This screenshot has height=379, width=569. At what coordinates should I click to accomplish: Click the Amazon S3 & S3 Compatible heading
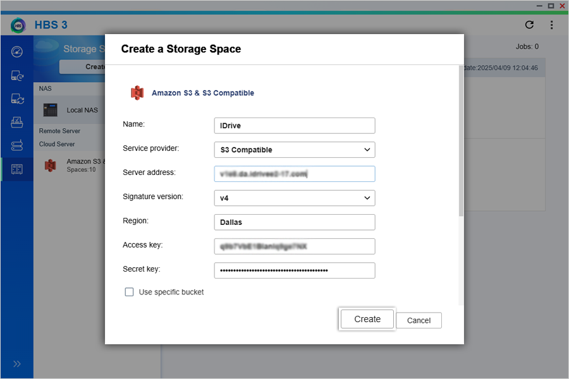point(203,93)
